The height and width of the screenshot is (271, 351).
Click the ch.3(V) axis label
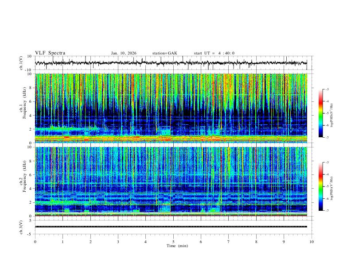tap(21, 227)
